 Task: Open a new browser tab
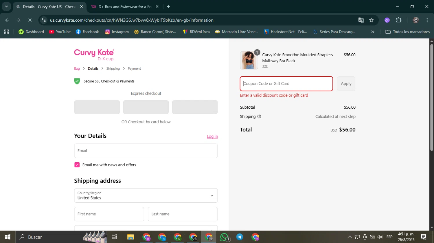coord(168,7)
